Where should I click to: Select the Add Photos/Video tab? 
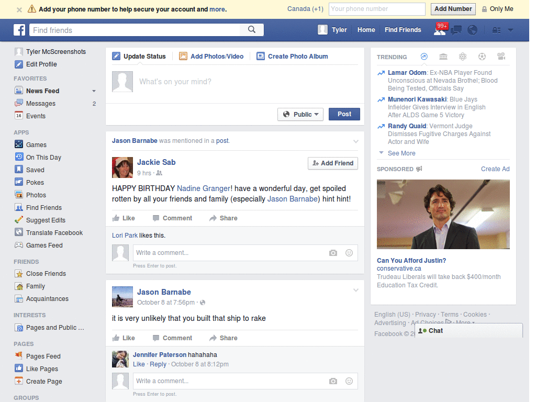(211, 57)
